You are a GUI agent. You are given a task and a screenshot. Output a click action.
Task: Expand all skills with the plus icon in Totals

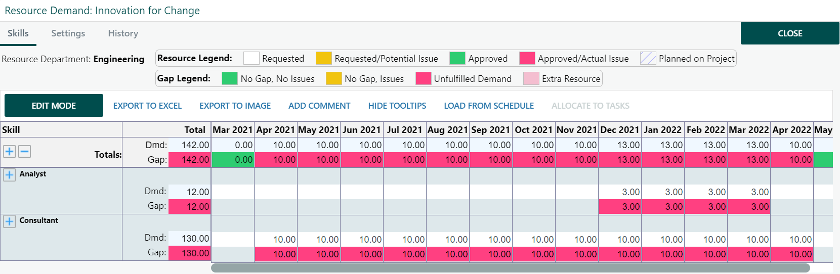tap(9, 151)
